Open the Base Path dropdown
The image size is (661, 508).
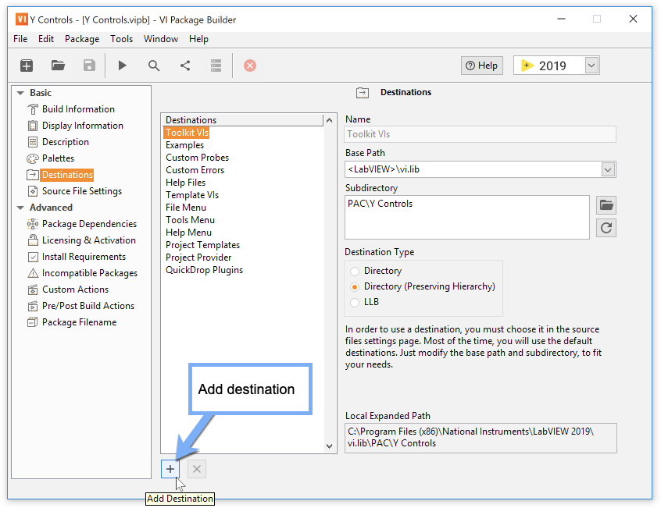(607, 169)
